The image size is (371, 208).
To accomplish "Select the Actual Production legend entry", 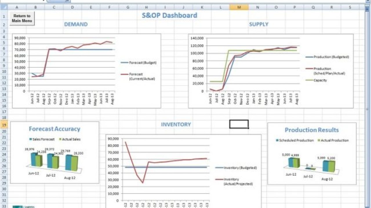I will [333, 140].
